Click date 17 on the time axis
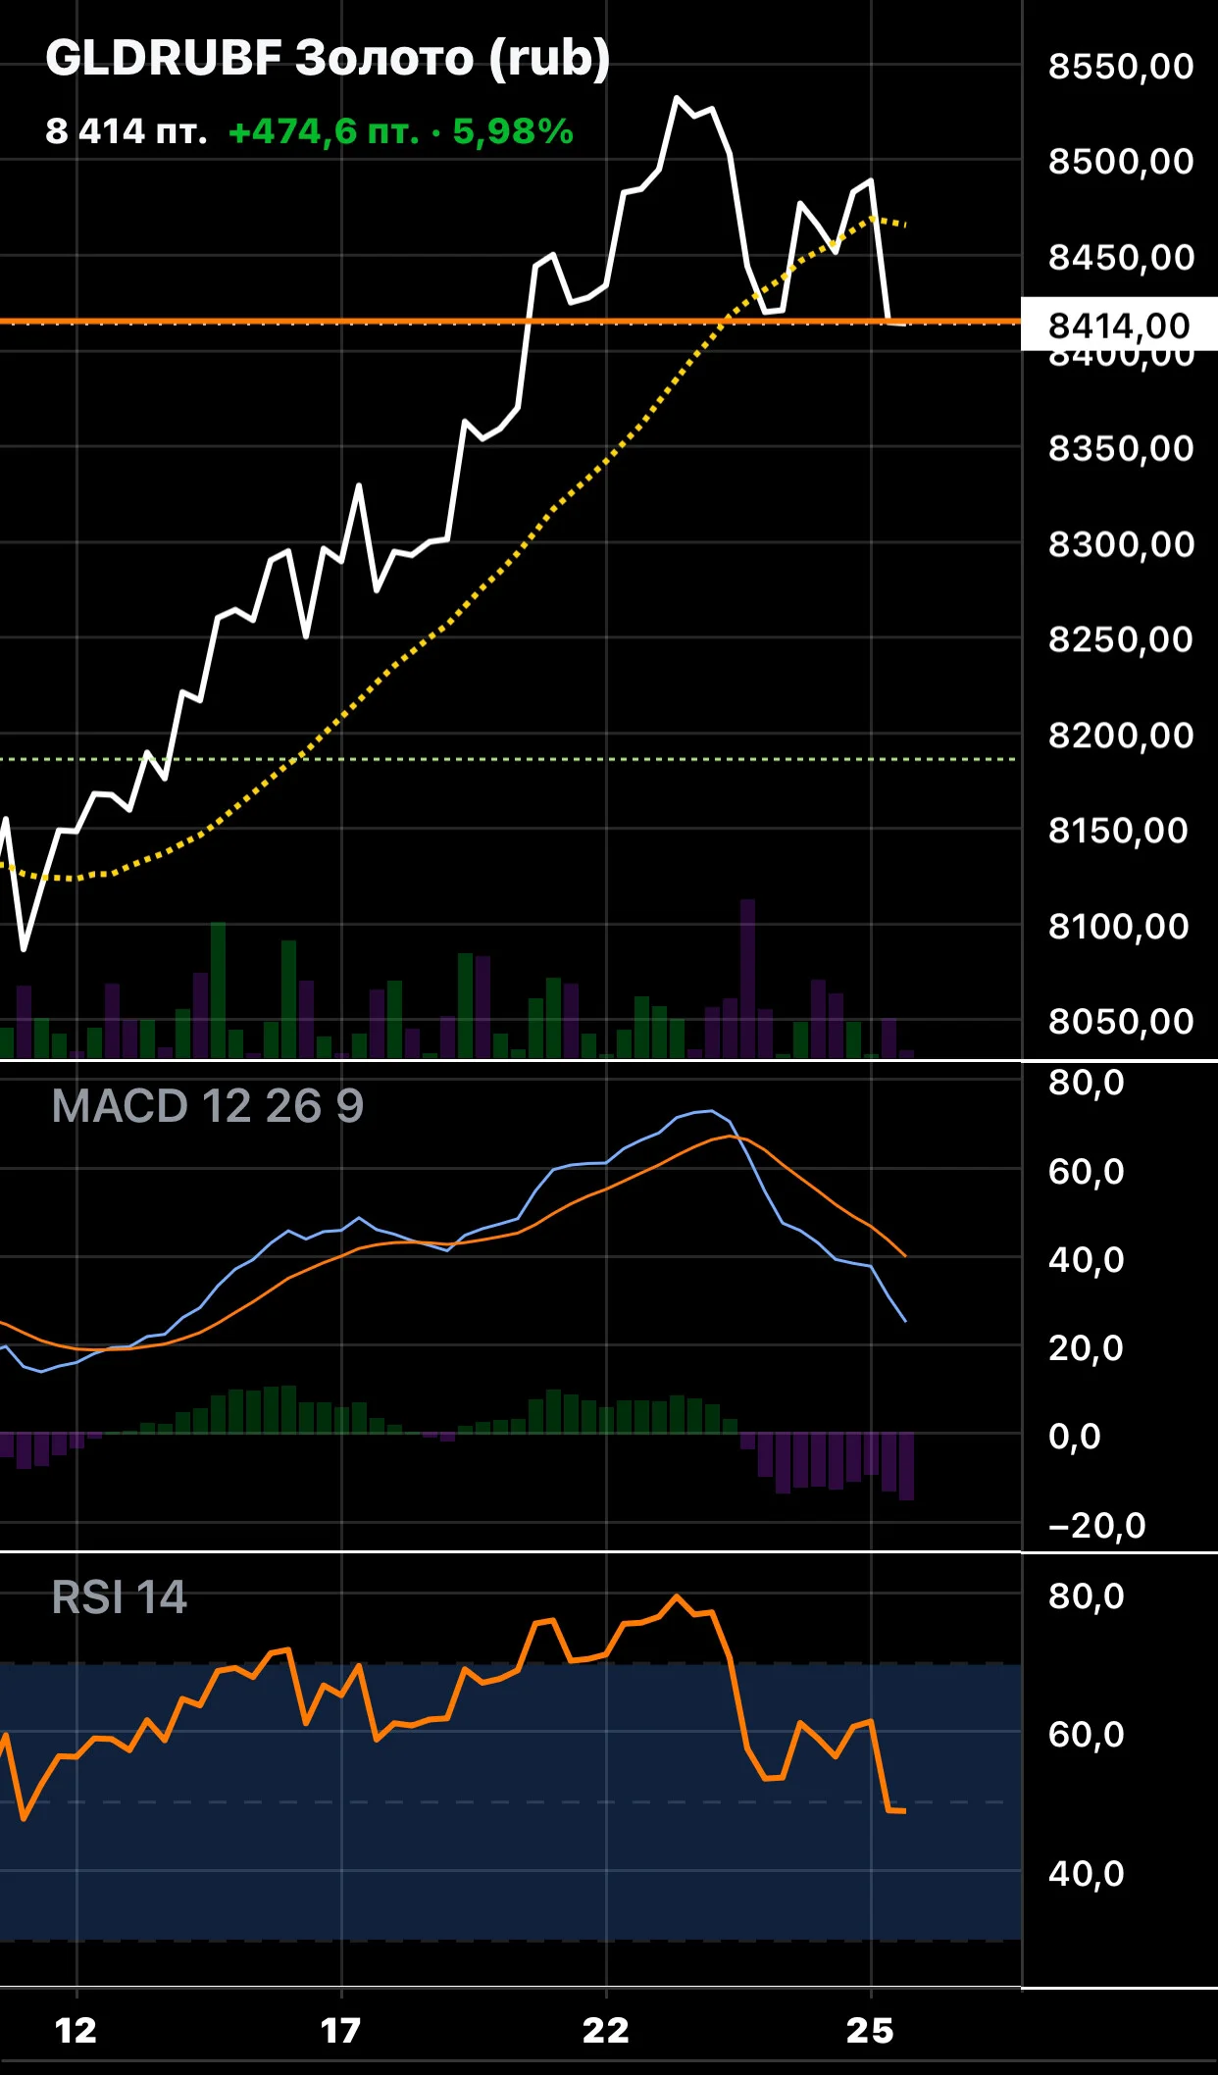The height and width of the screenshot is (2075, 1218). coord(341,2030)
